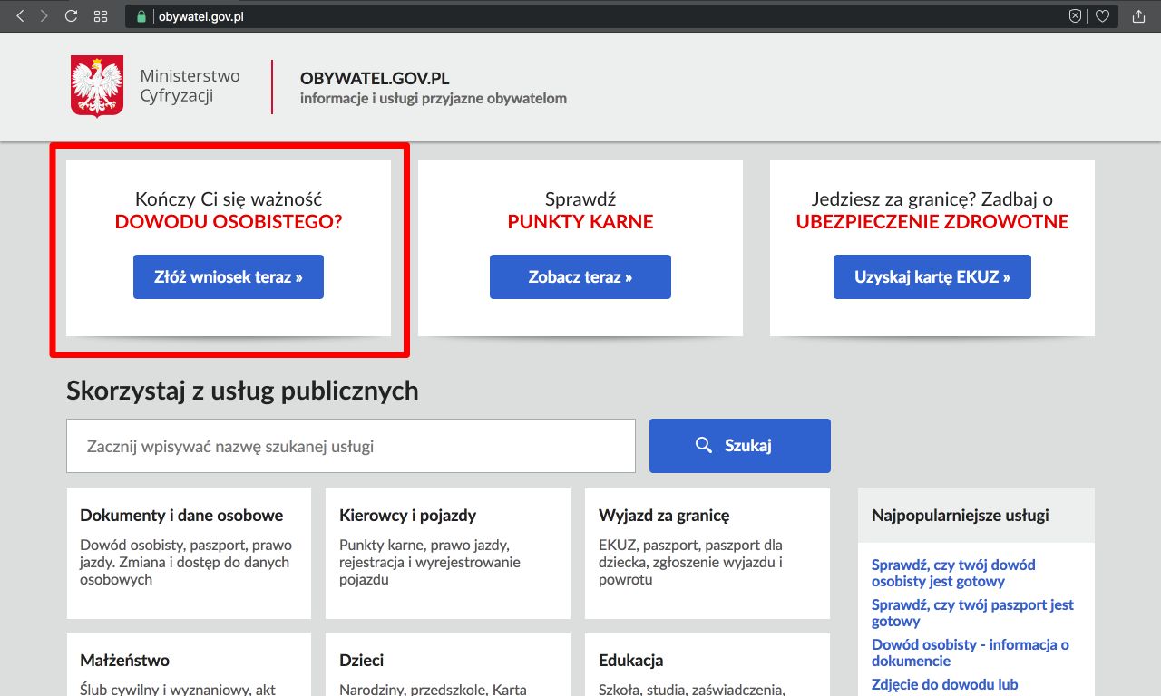Focus the service name search field
Screen dimensions: 1161x696
pos(351,446)
